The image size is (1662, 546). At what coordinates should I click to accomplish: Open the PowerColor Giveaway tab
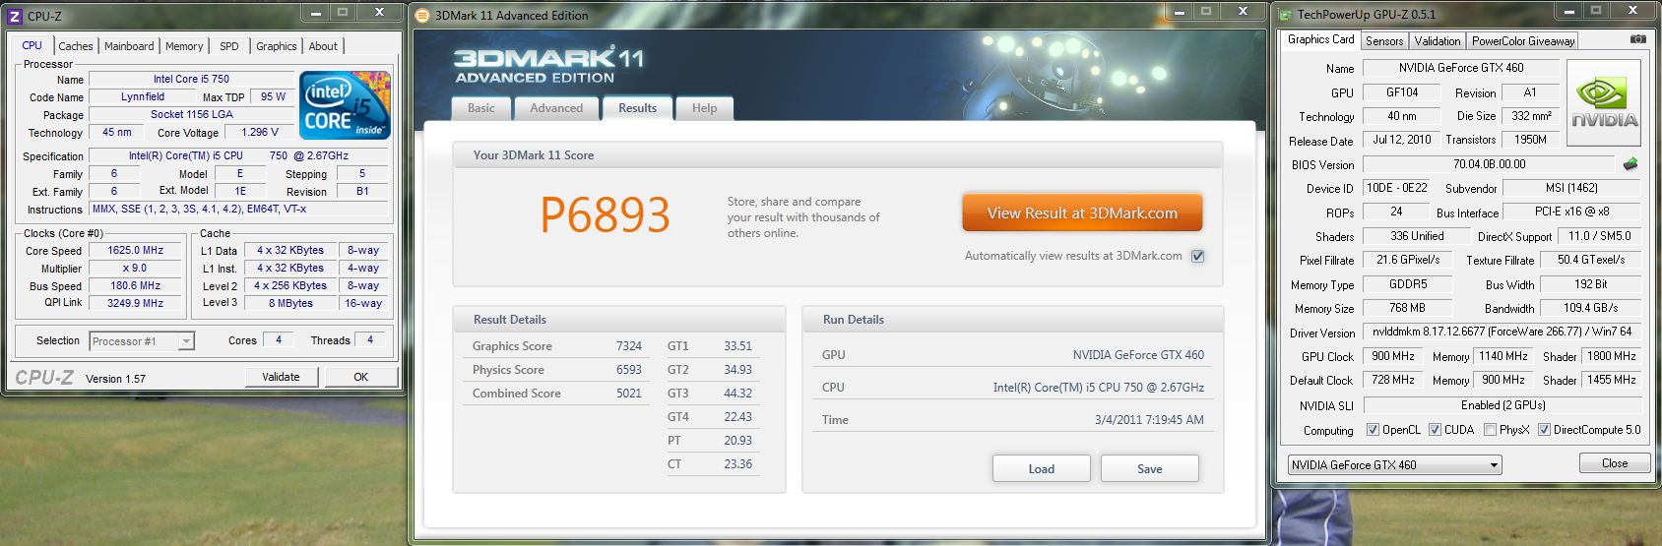pyautogui.click(x=1523, y=41)
